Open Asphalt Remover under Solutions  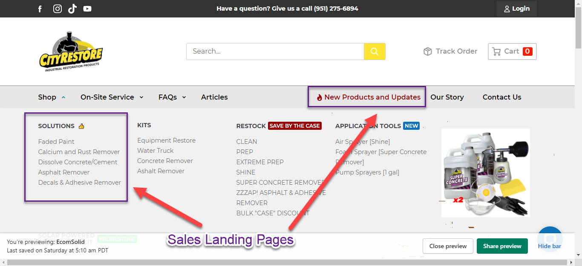pyautogui.click(x=64, y=172)
